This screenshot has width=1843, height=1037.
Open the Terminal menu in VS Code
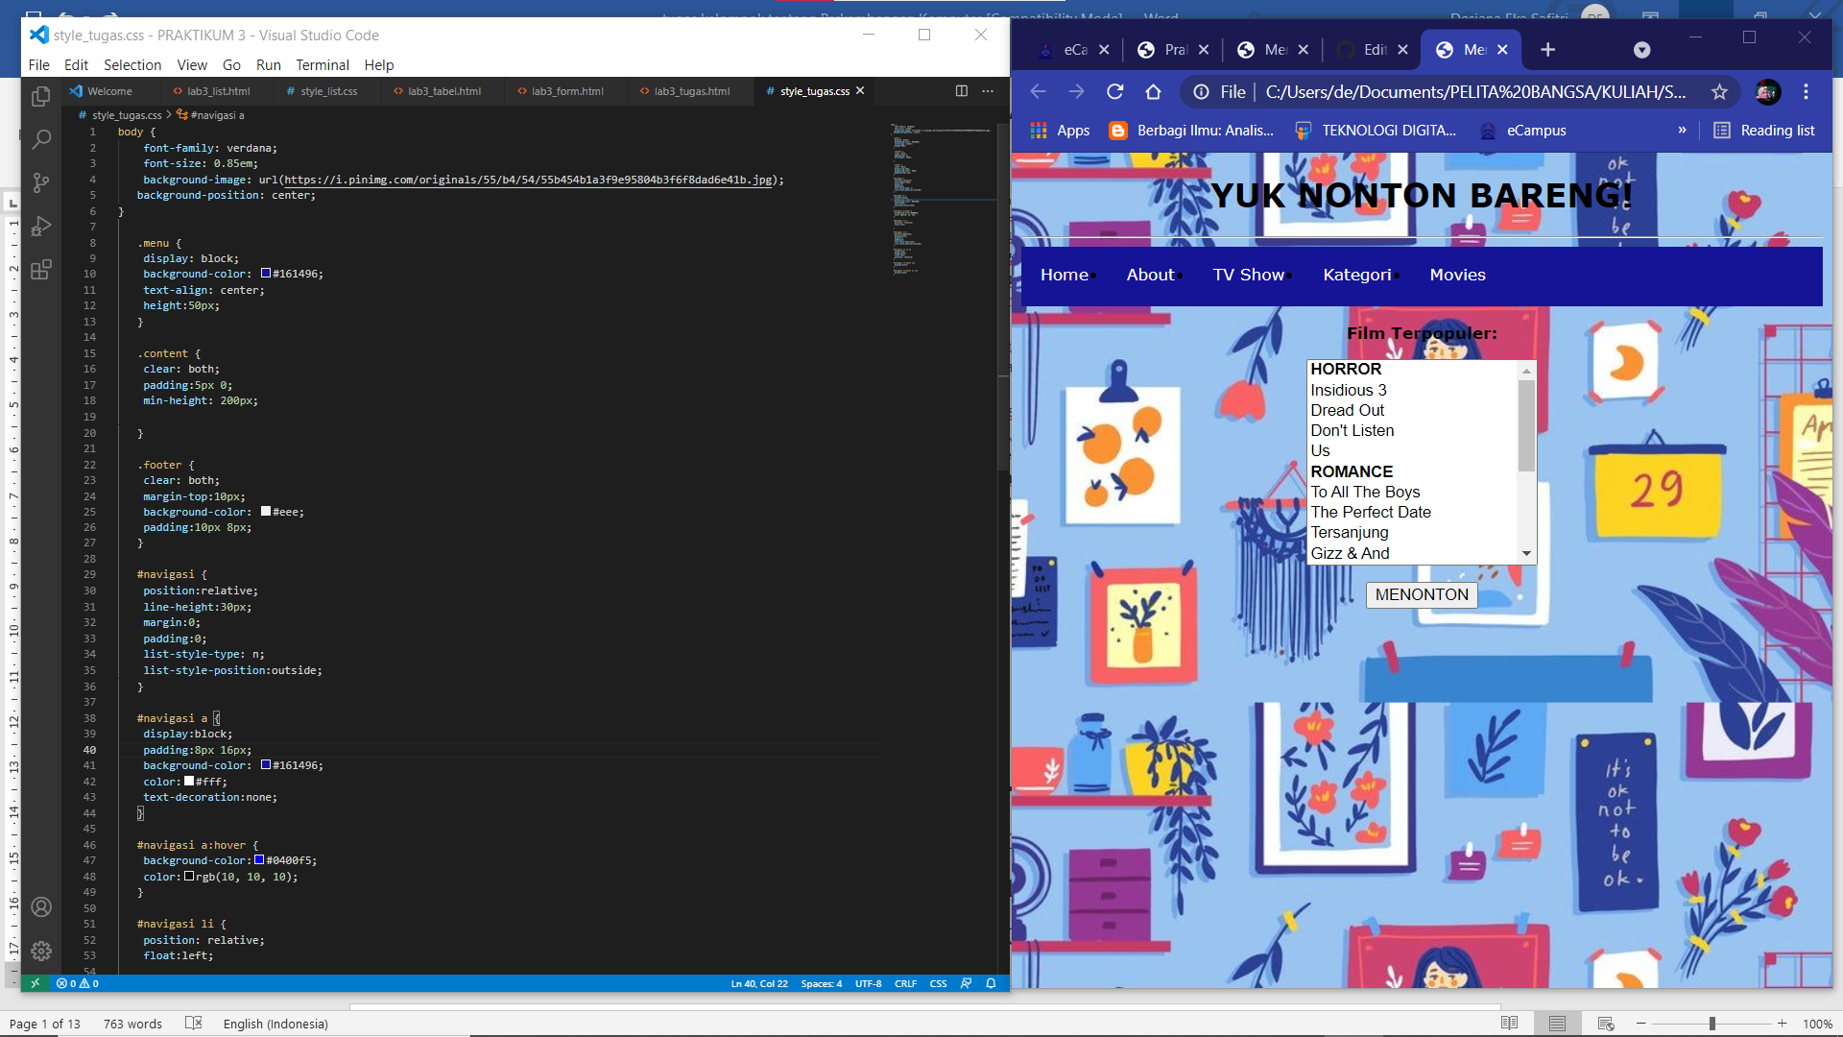tap(322, 64)
